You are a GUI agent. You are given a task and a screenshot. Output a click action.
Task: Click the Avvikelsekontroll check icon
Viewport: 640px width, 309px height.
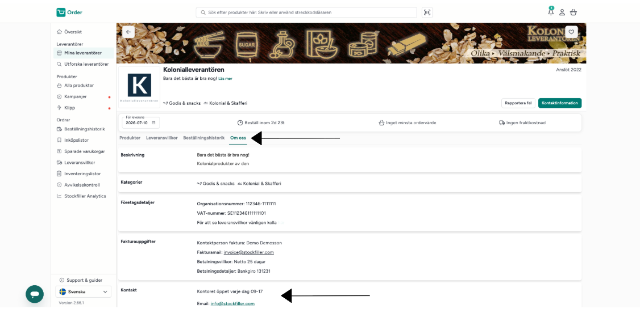pos(60,185)
